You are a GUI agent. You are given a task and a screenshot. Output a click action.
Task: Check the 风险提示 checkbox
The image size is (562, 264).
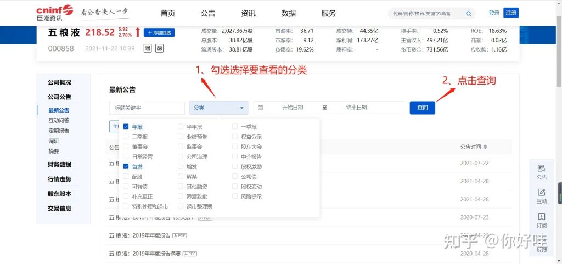click(x=235, y=196)
